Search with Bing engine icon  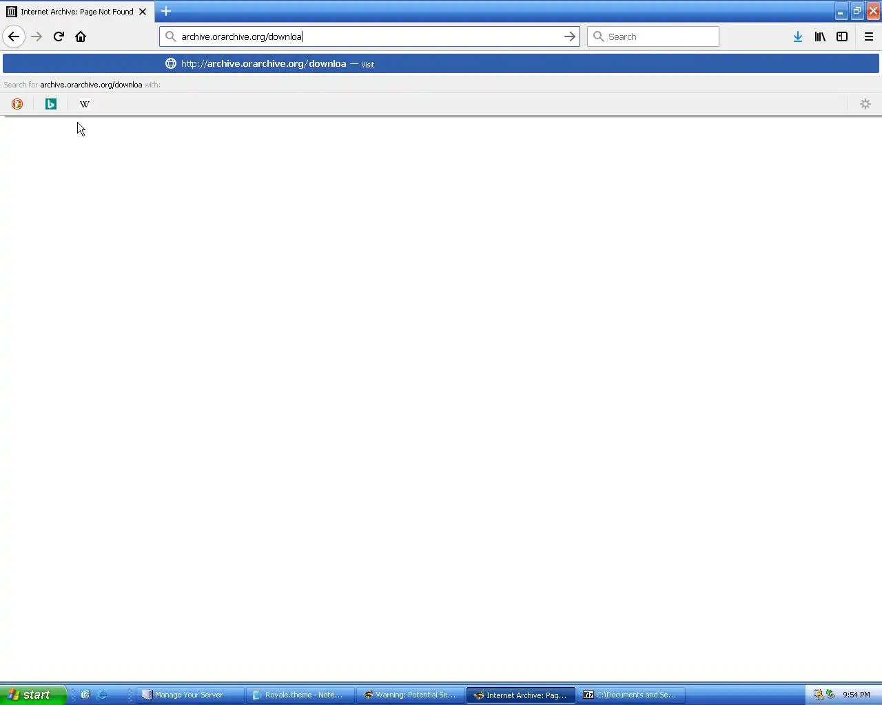(51, 104)
